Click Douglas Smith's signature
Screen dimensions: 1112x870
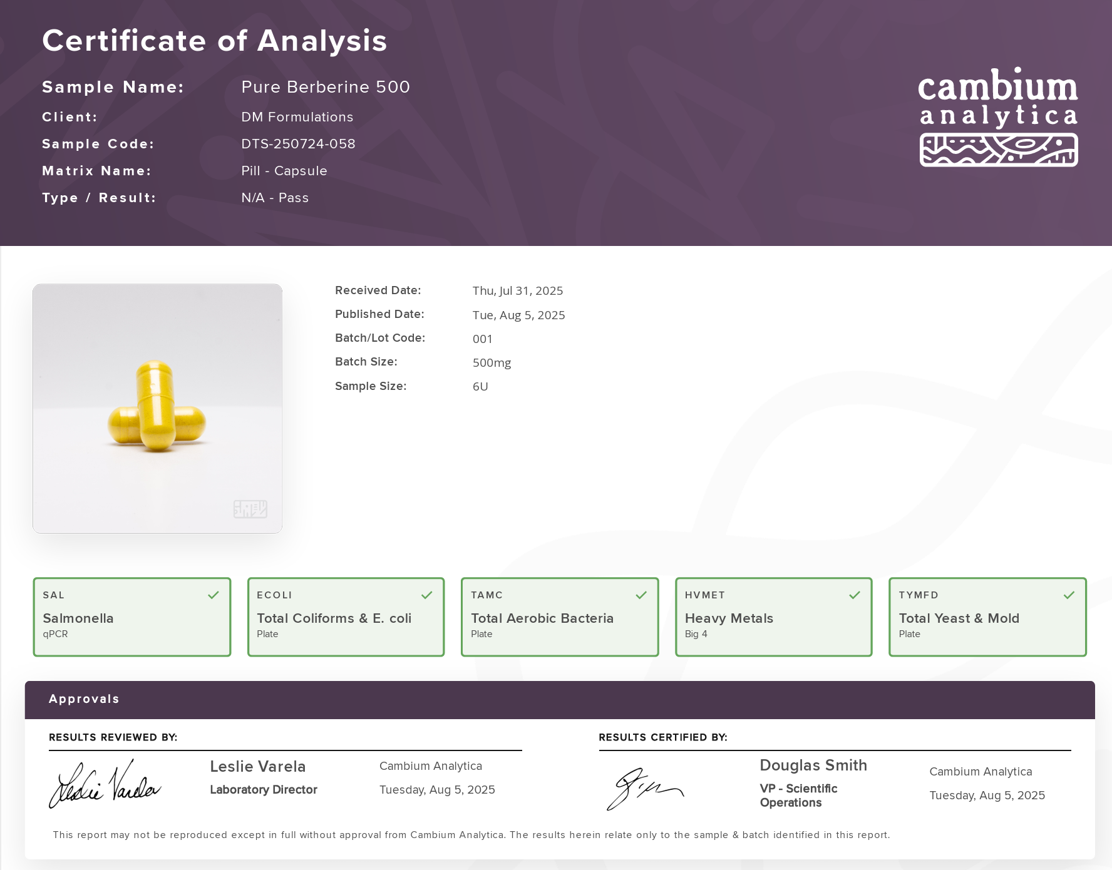pos(644,789)
